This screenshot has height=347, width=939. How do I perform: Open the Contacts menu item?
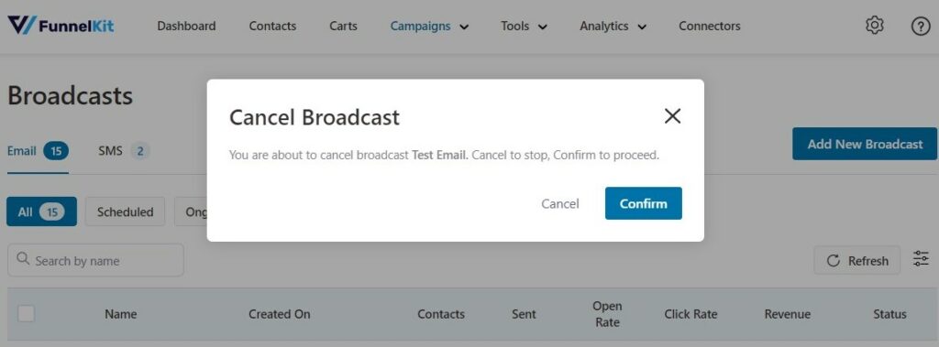click(272, 27)
